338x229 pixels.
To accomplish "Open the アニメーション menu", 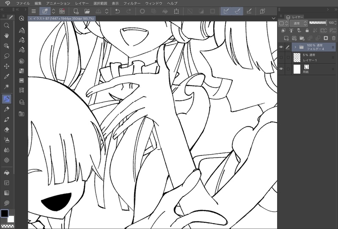I will tap(58, 3).
